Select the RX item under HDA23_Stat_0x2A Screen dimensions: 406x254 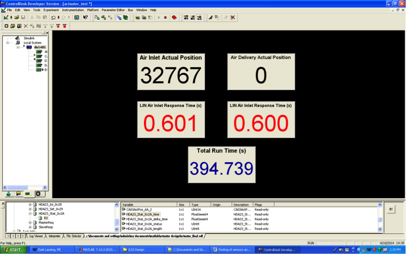(x=46, y=218)
